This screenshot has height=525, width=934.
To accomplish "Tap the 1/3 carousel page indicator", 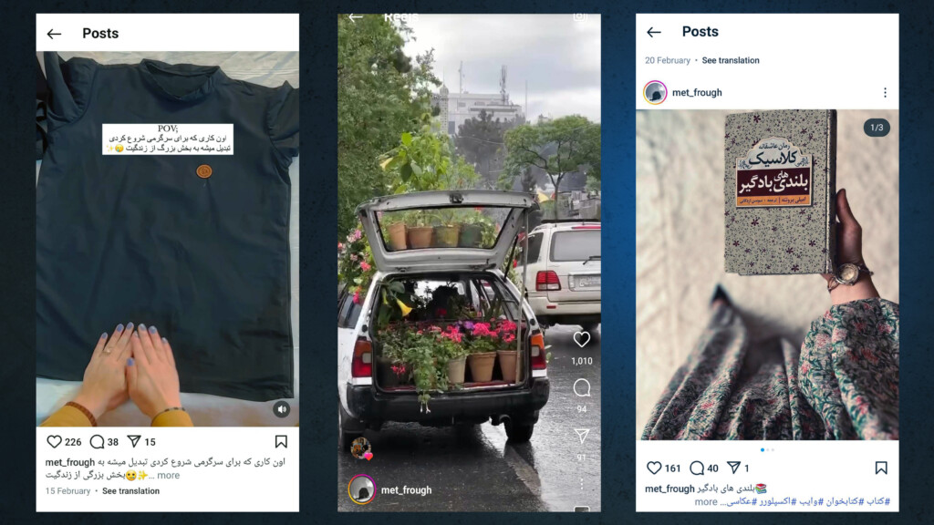I will coord(877,128).
